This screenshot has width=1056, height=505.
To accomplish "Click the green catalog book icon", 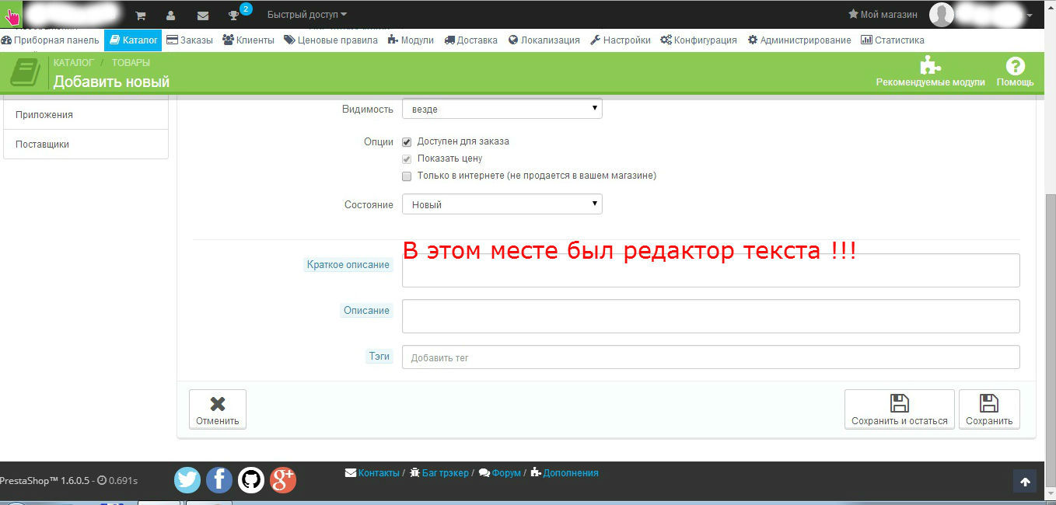I will (26, 71).
